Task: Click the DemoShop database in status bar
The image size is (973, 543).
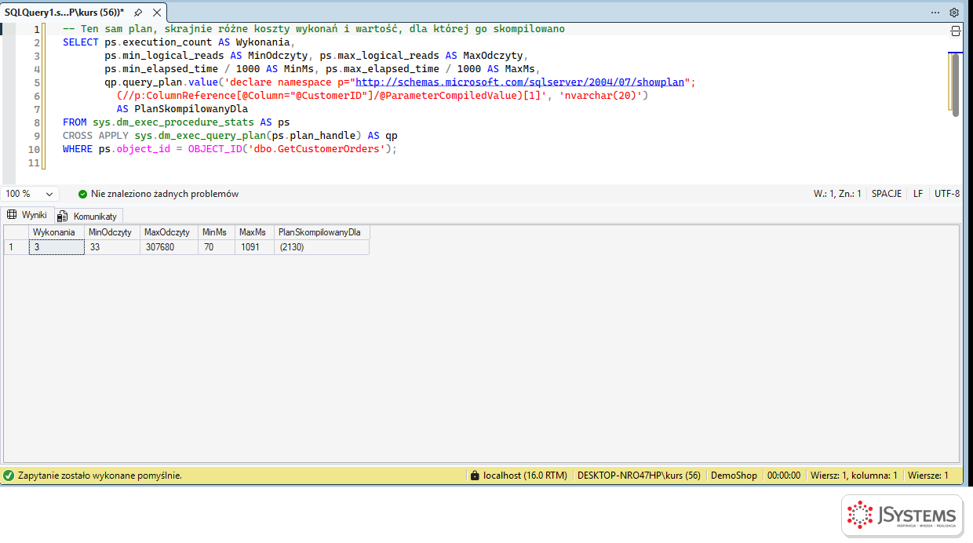Action: [734, 476]
